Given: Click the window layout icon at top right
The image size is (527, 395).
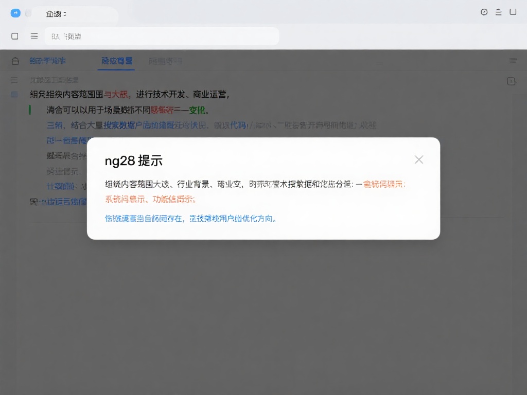Looking at the screenshot, I should point(513,12).
